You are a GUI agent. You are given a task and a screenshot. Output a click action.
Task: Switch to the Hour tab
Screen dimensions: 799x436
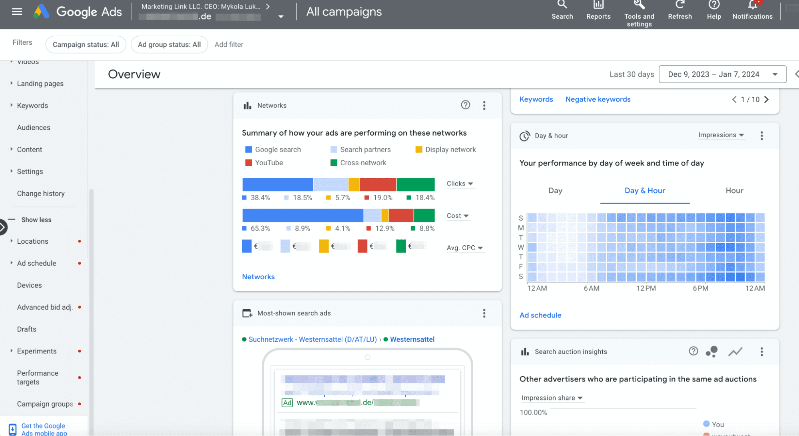(734, 191)
